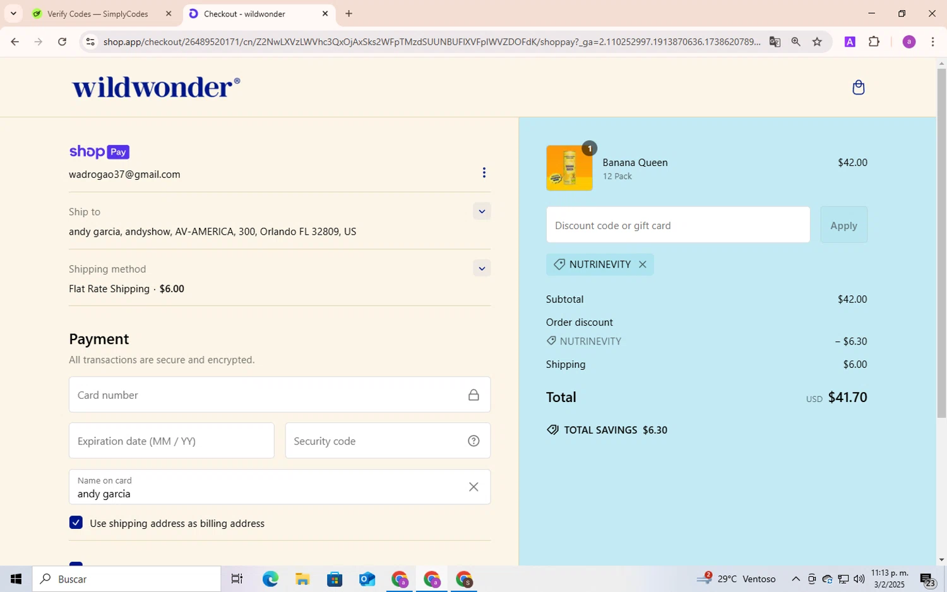The image size is (947, 592).
Task: Click the translate page icon
Action: tap(775, 42)
